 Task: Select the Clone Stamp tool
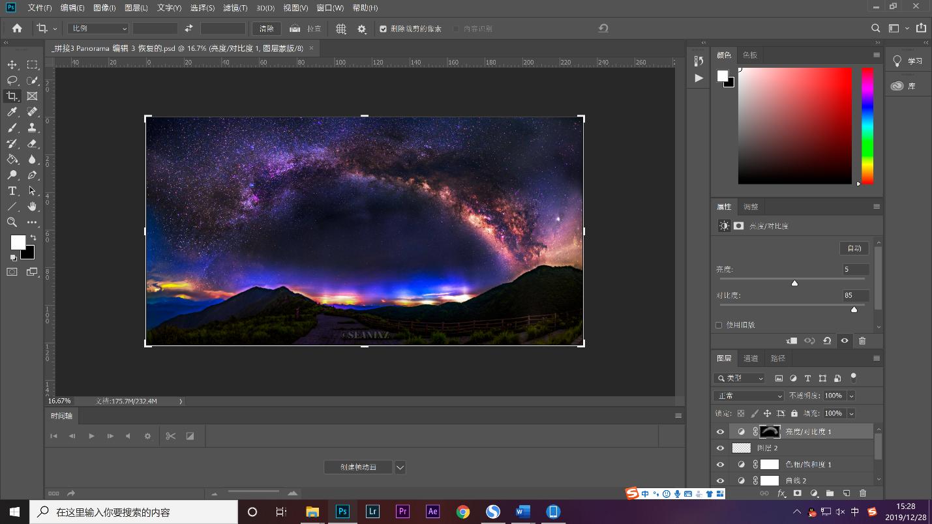(x=32, y=128)
